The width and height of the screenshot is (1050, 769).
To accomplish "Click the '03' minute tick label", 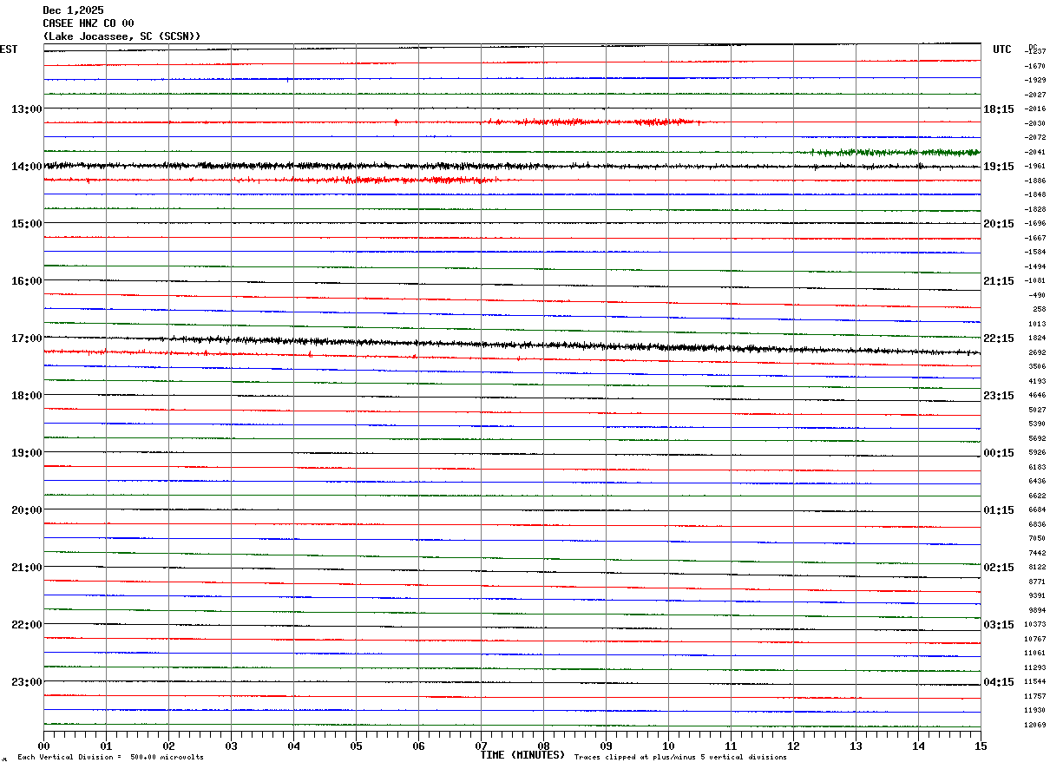I will (x=232, y=746).
